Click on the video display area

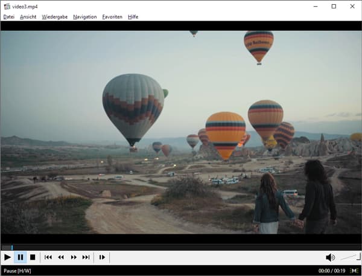181,132
